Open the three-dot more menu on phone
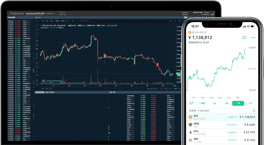This screenshot has width=264, height=145. point(253,38)
